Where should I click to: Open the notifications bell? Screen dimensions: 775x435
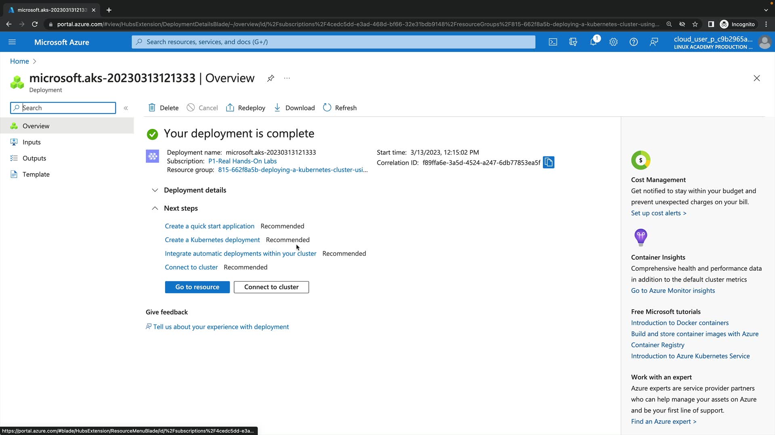coord(593,42)
